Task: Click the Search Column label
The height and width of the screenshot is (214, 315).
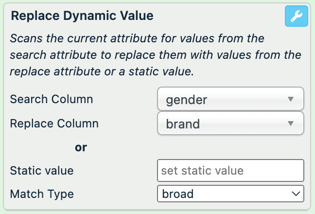Action: coord(52,99)
